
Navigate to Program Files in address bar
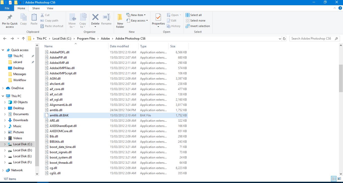[x=86, y=39]
